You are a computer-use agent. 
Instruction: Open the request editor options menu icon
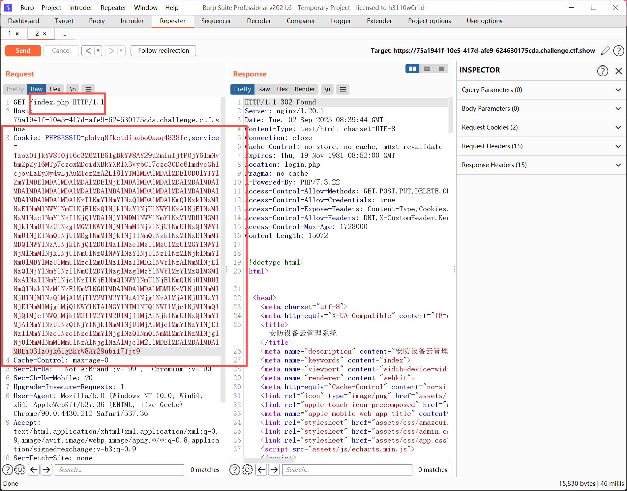pos(88,89)
